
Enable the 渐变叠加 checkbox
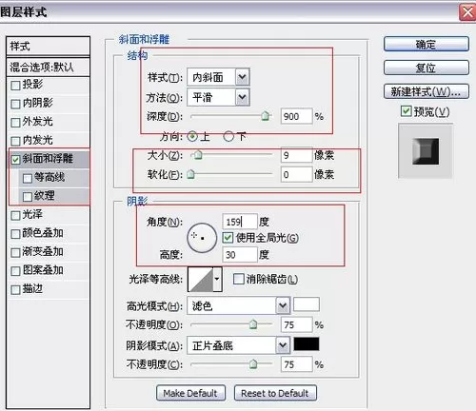[15, 253]
